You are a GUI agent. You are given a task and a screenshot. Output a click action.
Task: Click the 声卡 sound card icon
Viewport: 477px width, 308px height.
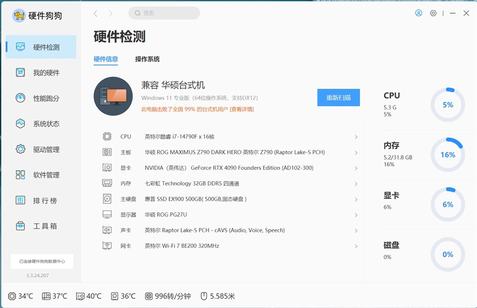click(107, 230)
